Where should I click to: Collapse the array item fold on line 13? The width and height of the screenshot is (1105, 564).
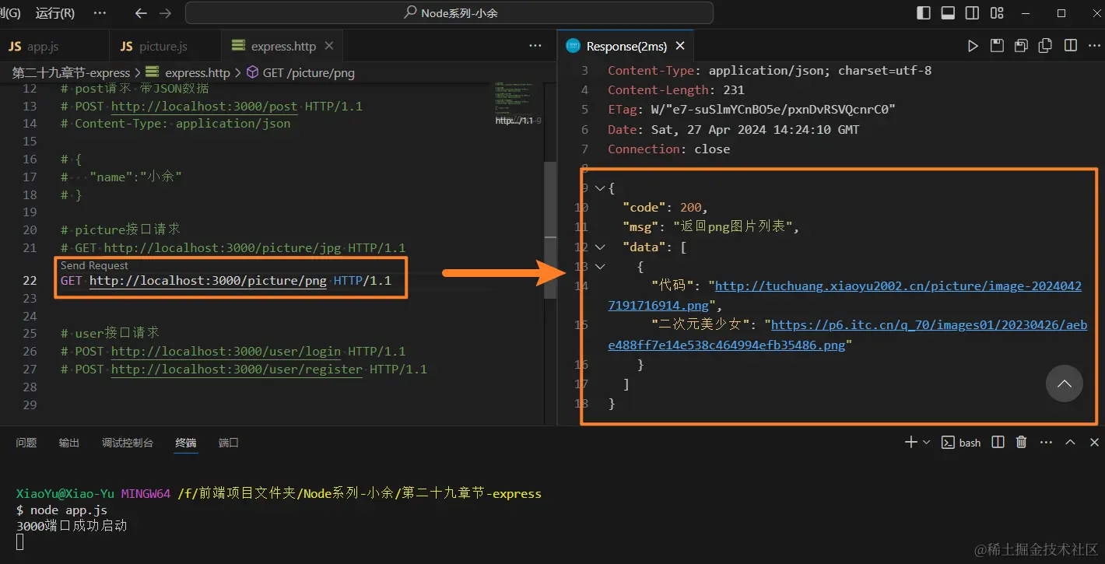(x=600, y=266)
